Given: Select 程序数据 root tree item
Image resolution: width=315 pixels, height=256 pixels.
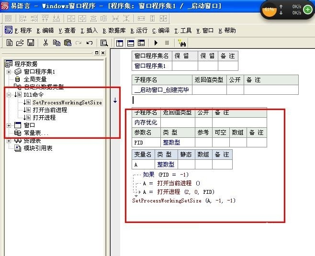Looking at the screenshot, I should [x=26, y=64].
